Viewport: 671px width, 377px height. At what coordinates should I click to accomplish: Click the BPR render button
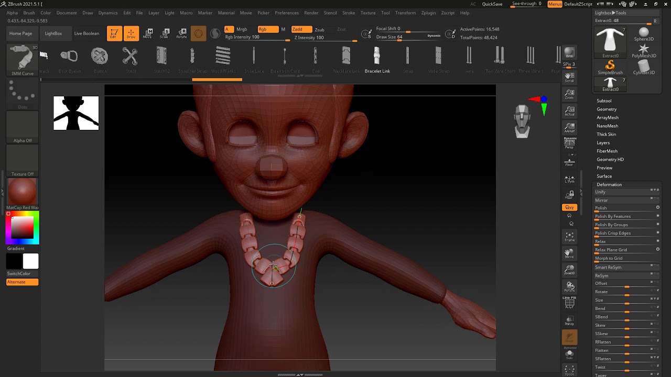tap(569, 53)
